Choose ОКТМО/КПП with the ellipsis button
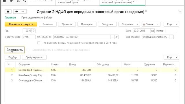 pos(112,37)
